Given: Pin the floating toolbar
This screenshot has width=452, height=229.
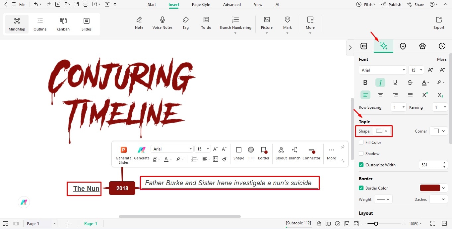Looking at the screenshot, I should pos(343,147).
